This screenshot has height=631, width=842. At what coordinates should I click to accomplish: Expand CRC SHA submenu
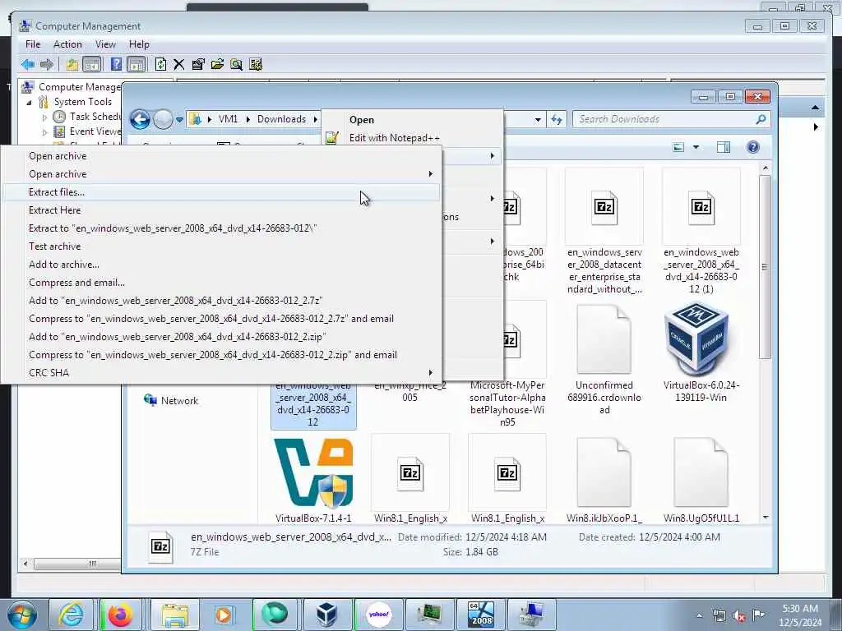[220, 373]
